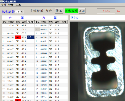Start inspection with 自动检测 button

click(36, 11)
